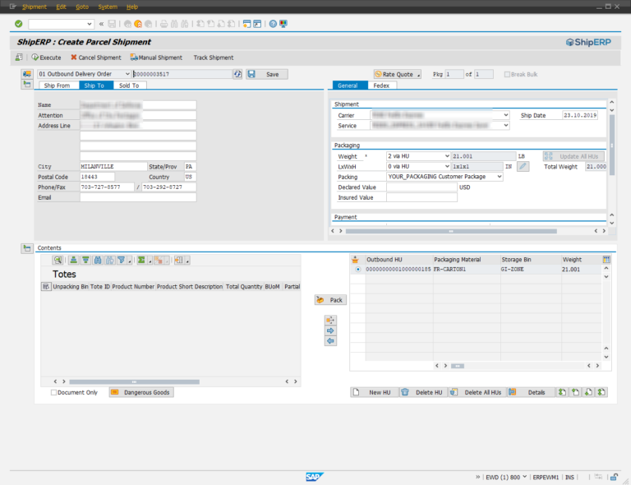This screenshot has width=631, height=485.
Task: Click the Change Layout grid icon in Totes toolbar
Action: [178, 260]
